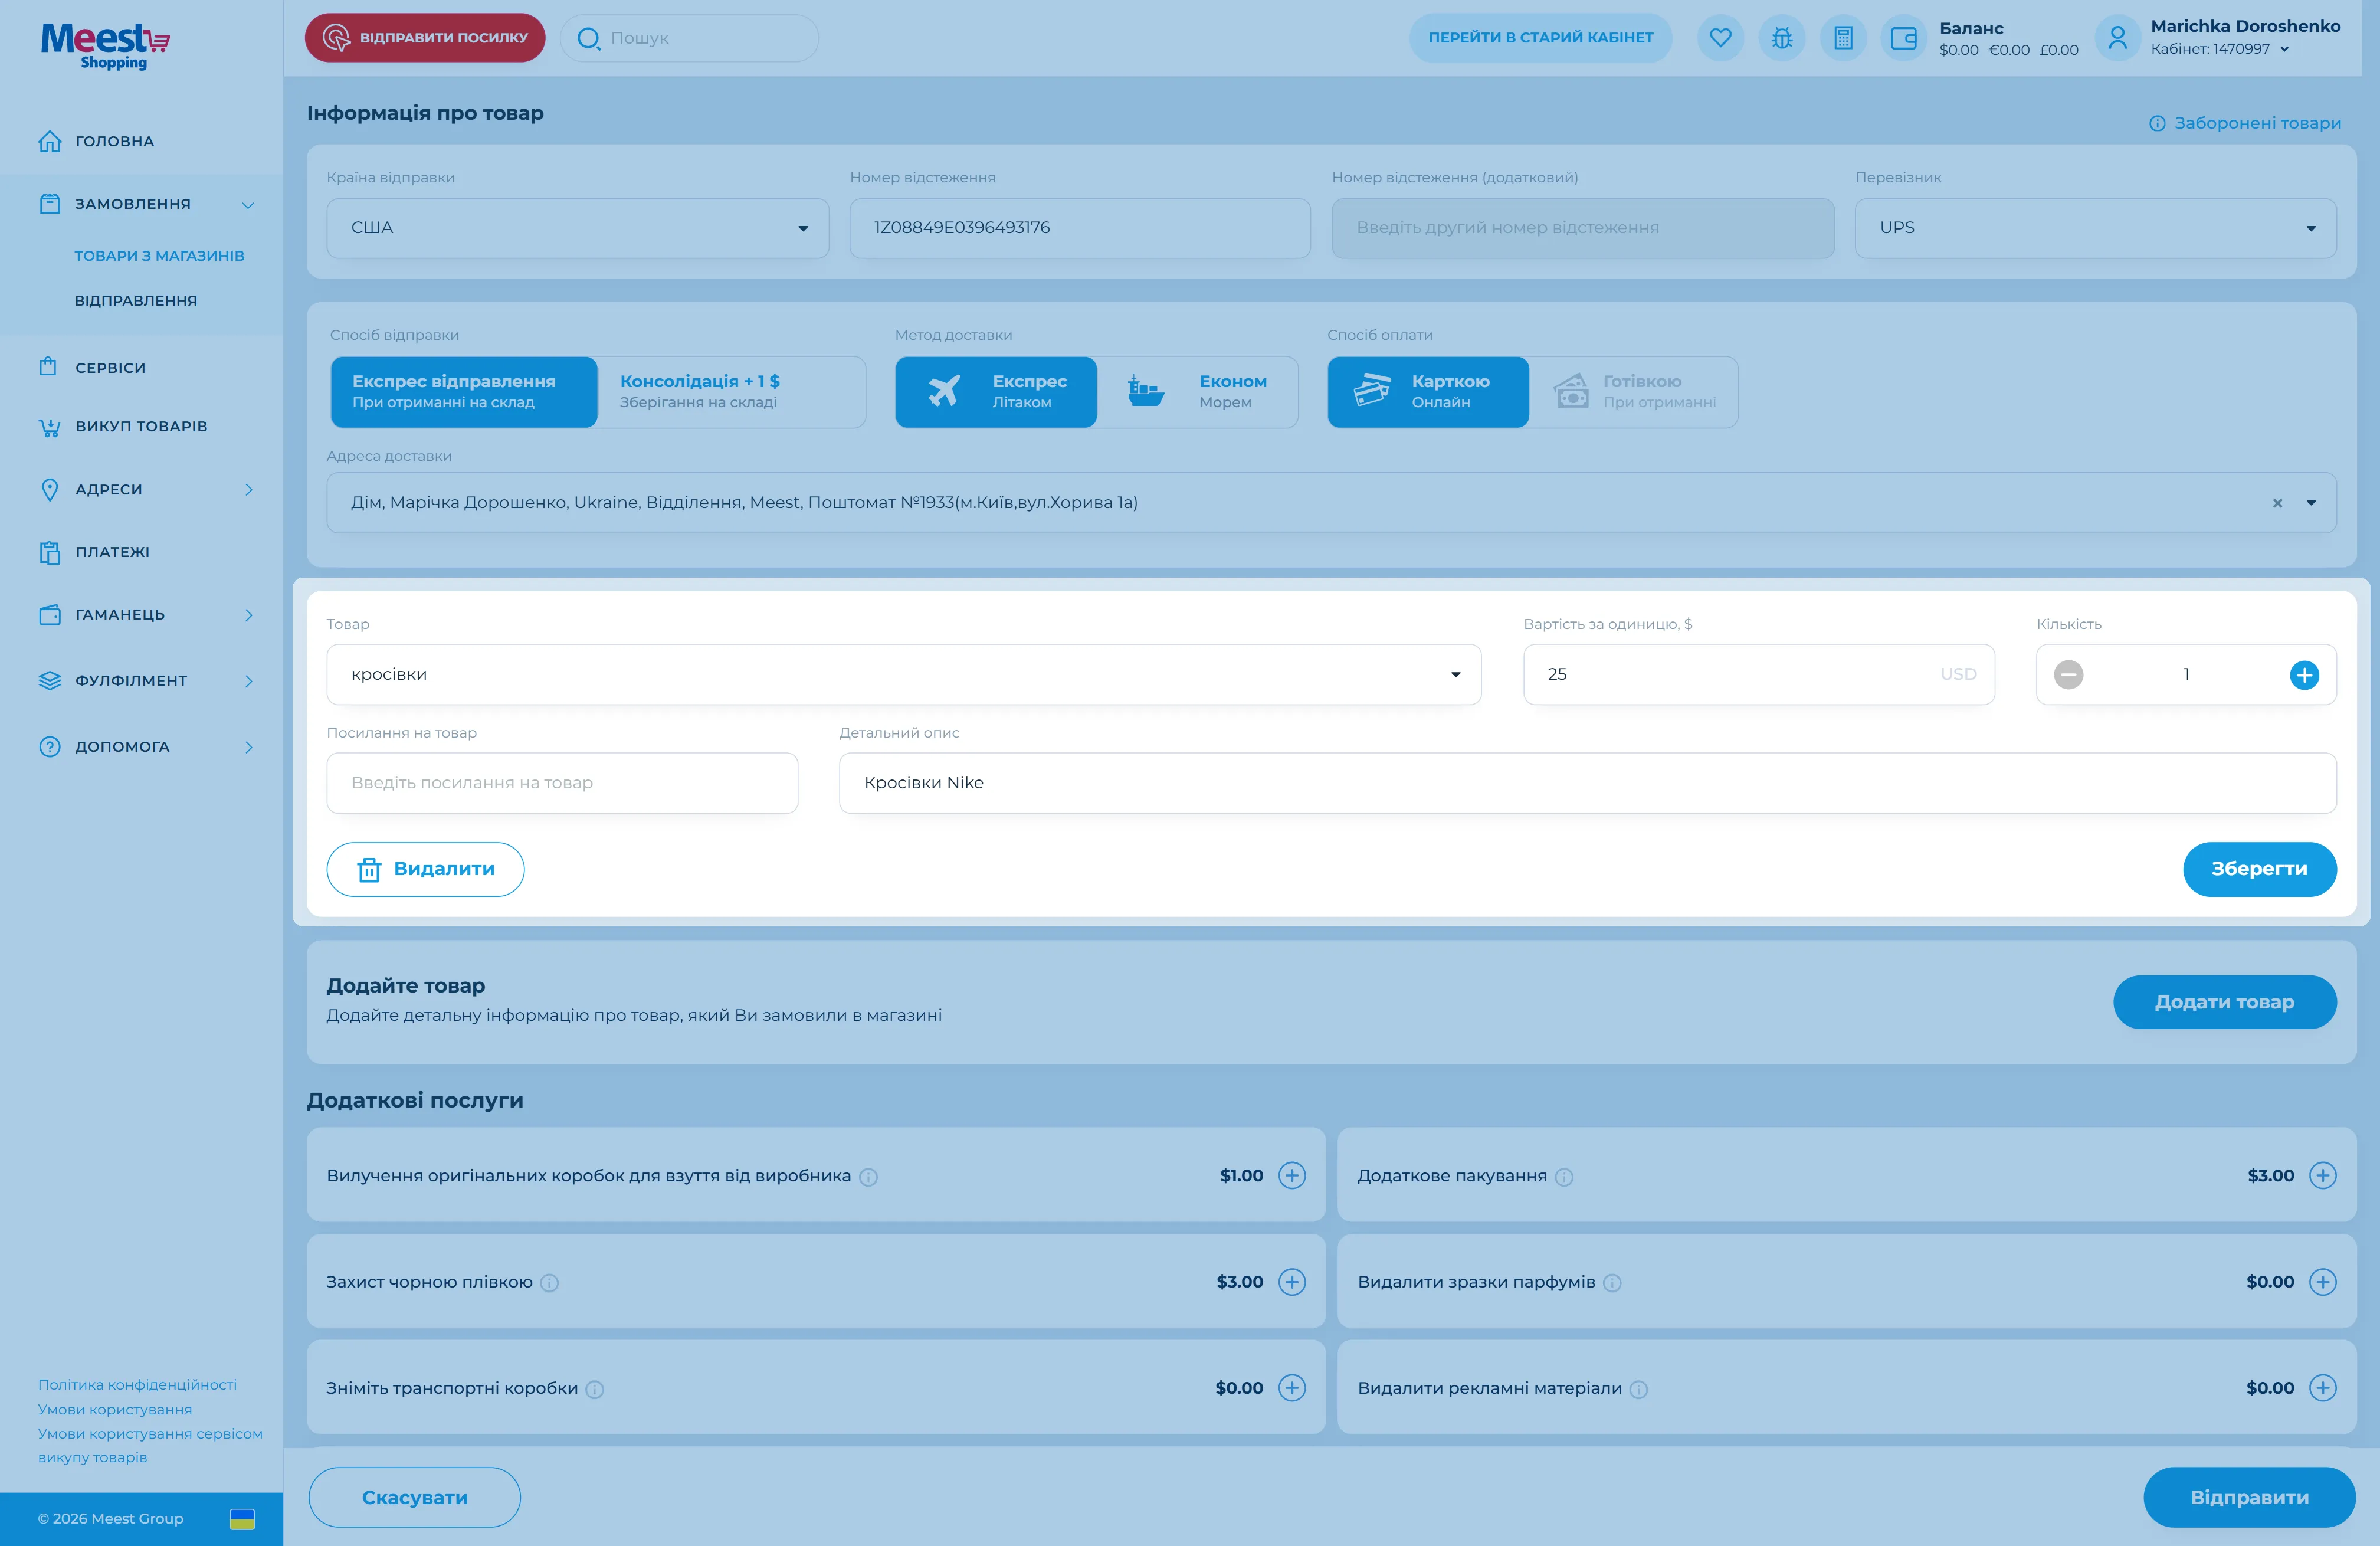Open the Перевізник UPS dropdown
The width and height of the screenshot is (2380, 1546).
pyautogui.click(x=2095, y=228)
